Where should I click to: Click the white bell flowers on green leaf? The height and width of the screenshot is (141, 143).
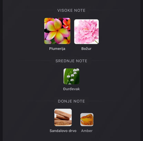coord(73,75)
